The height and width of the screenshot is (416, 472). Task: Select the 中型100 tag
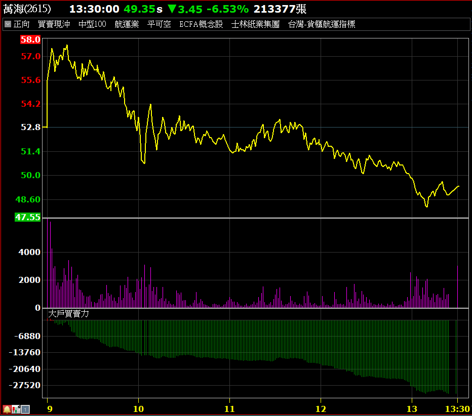click(92, 24)
